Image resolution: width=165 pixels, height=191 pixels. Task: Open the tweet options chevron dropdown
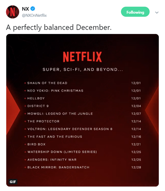[156, 12]
